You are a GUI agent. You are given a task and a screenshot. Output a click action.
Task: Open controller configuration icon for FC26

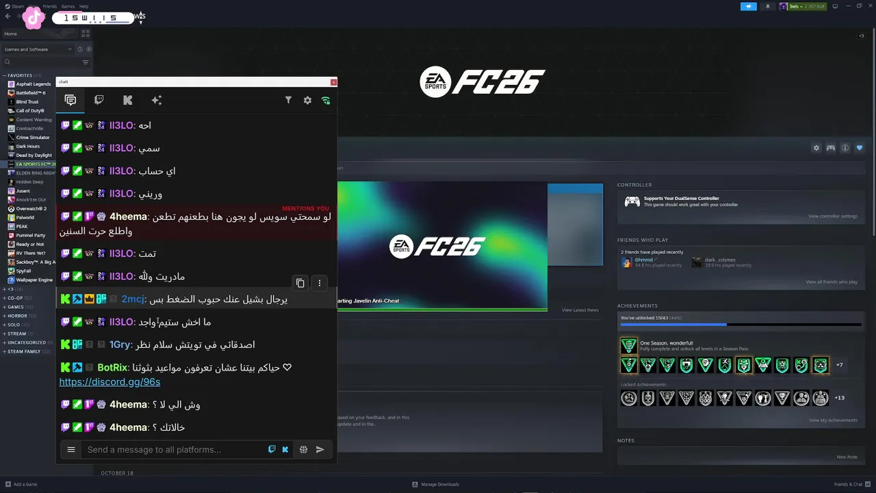[830, 148]
